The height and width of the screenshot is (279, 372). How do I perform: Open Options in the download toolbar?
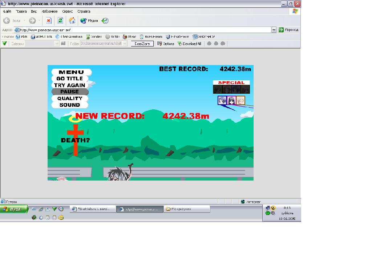[166, 44]
